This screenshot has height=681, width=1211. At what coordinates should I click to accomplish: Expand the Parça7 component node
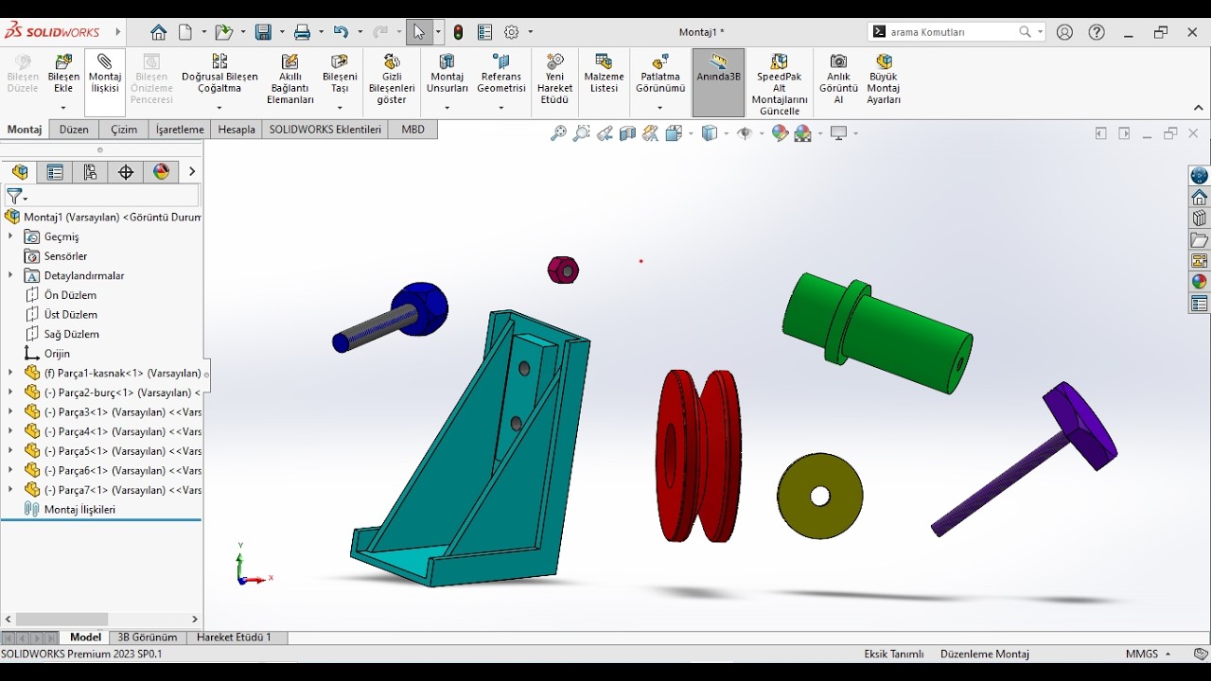click(x=10, y=490)
